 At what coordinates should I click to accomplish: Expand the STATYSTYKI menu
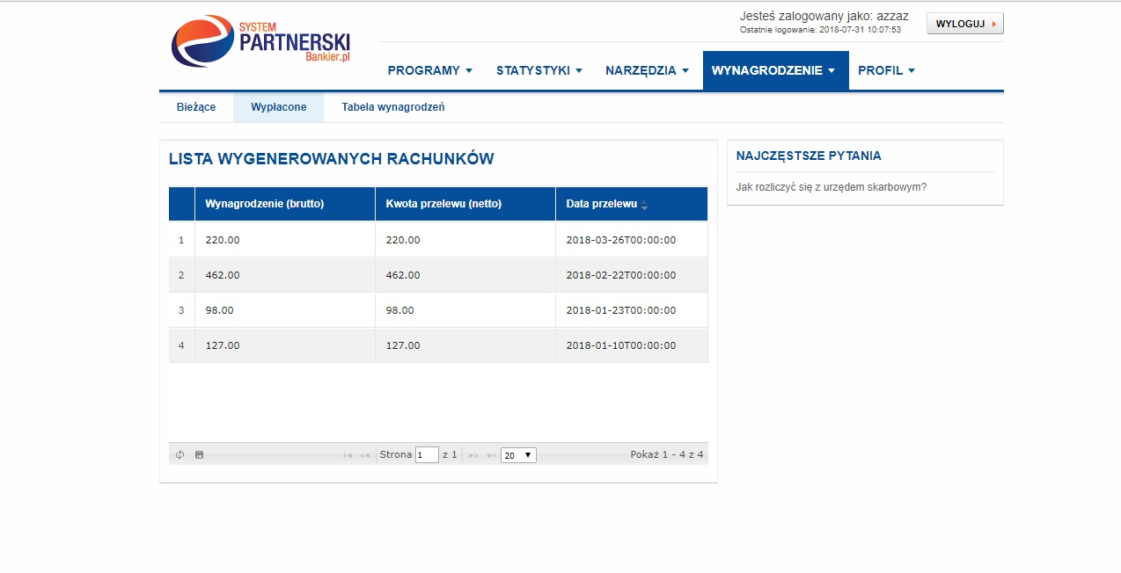539,70
